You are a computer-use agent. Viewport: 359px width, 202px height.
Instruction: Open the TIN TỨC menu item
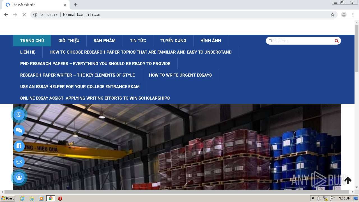tap(138, 40)
